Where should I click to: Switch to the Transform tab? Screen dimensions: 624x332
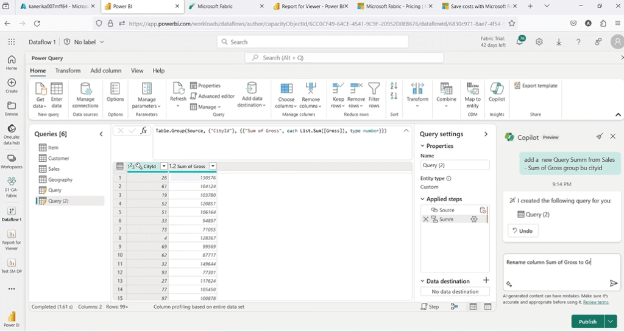coord(68,71)
